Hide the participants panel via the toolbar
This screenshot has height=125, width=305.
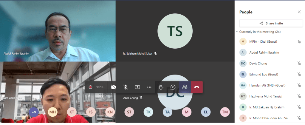185,87
